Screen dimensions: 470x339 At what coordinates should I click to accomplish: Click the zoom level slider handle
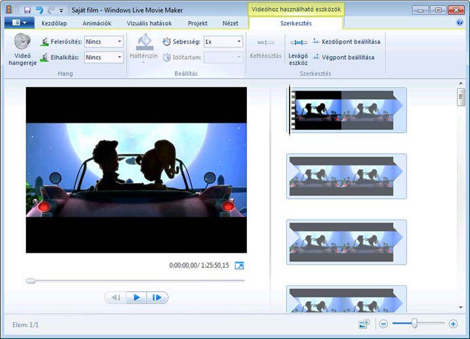tap(414, 323)
